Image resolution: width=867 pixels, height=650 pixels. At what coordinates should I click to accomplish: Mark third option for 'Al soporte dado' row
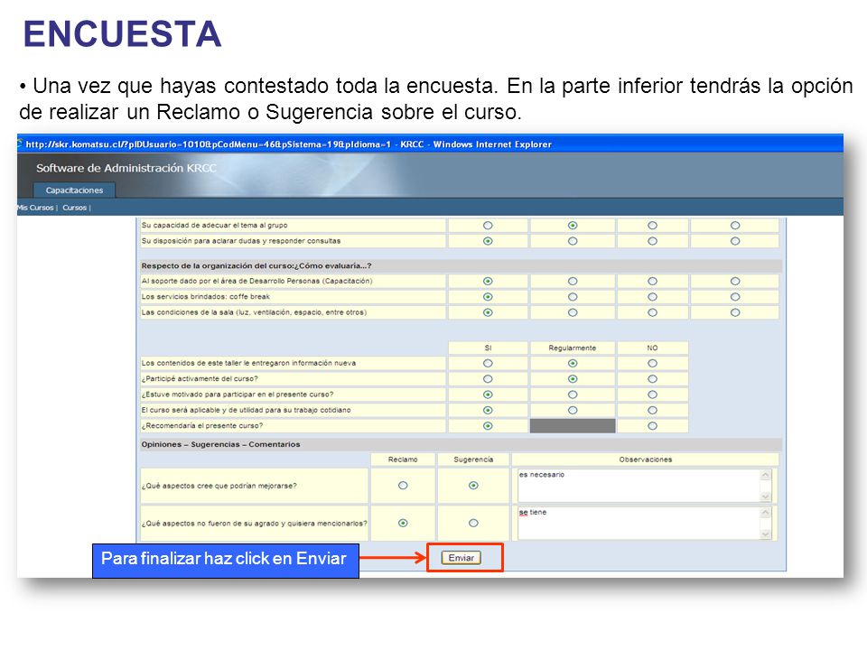coord(652,282)
